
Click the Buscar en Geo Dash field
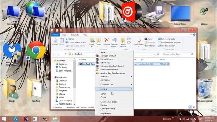[x=178, y=54]
